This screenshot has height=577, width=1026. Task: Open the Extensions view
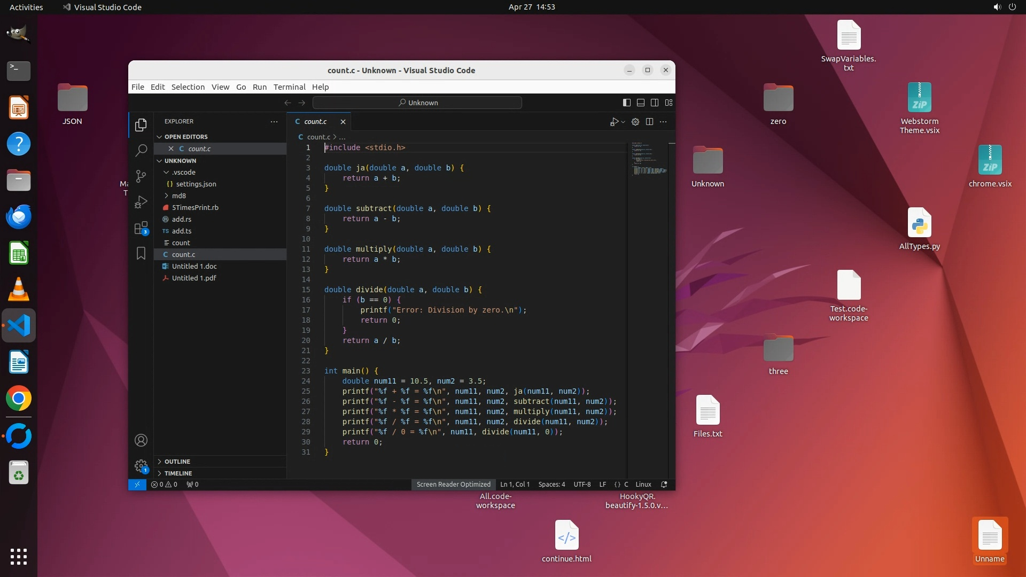tap(141, 228)
